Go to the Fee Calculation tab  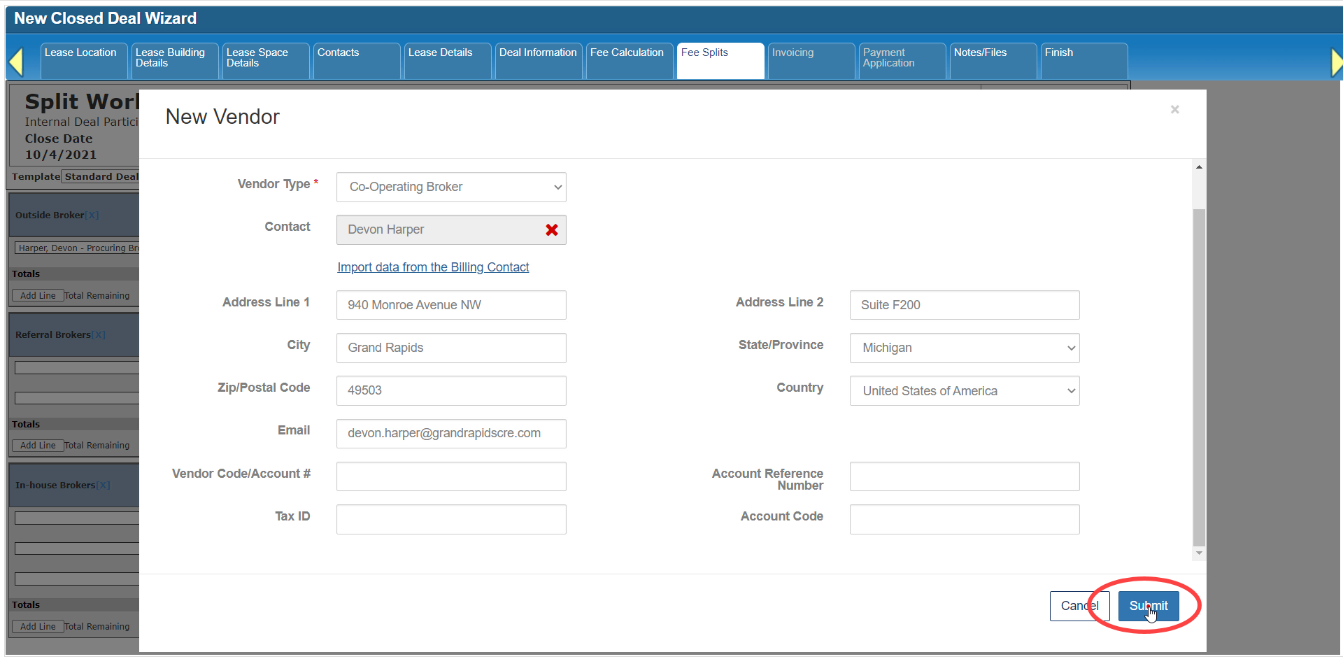click(627, 60)
